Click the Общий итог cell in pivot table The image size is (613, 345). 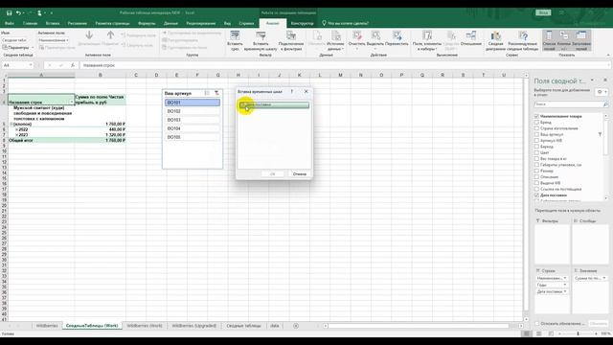[x=41, y=140]
